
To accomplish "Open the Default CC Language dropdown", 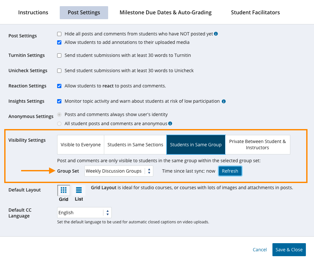I will [x=84, y=213].
